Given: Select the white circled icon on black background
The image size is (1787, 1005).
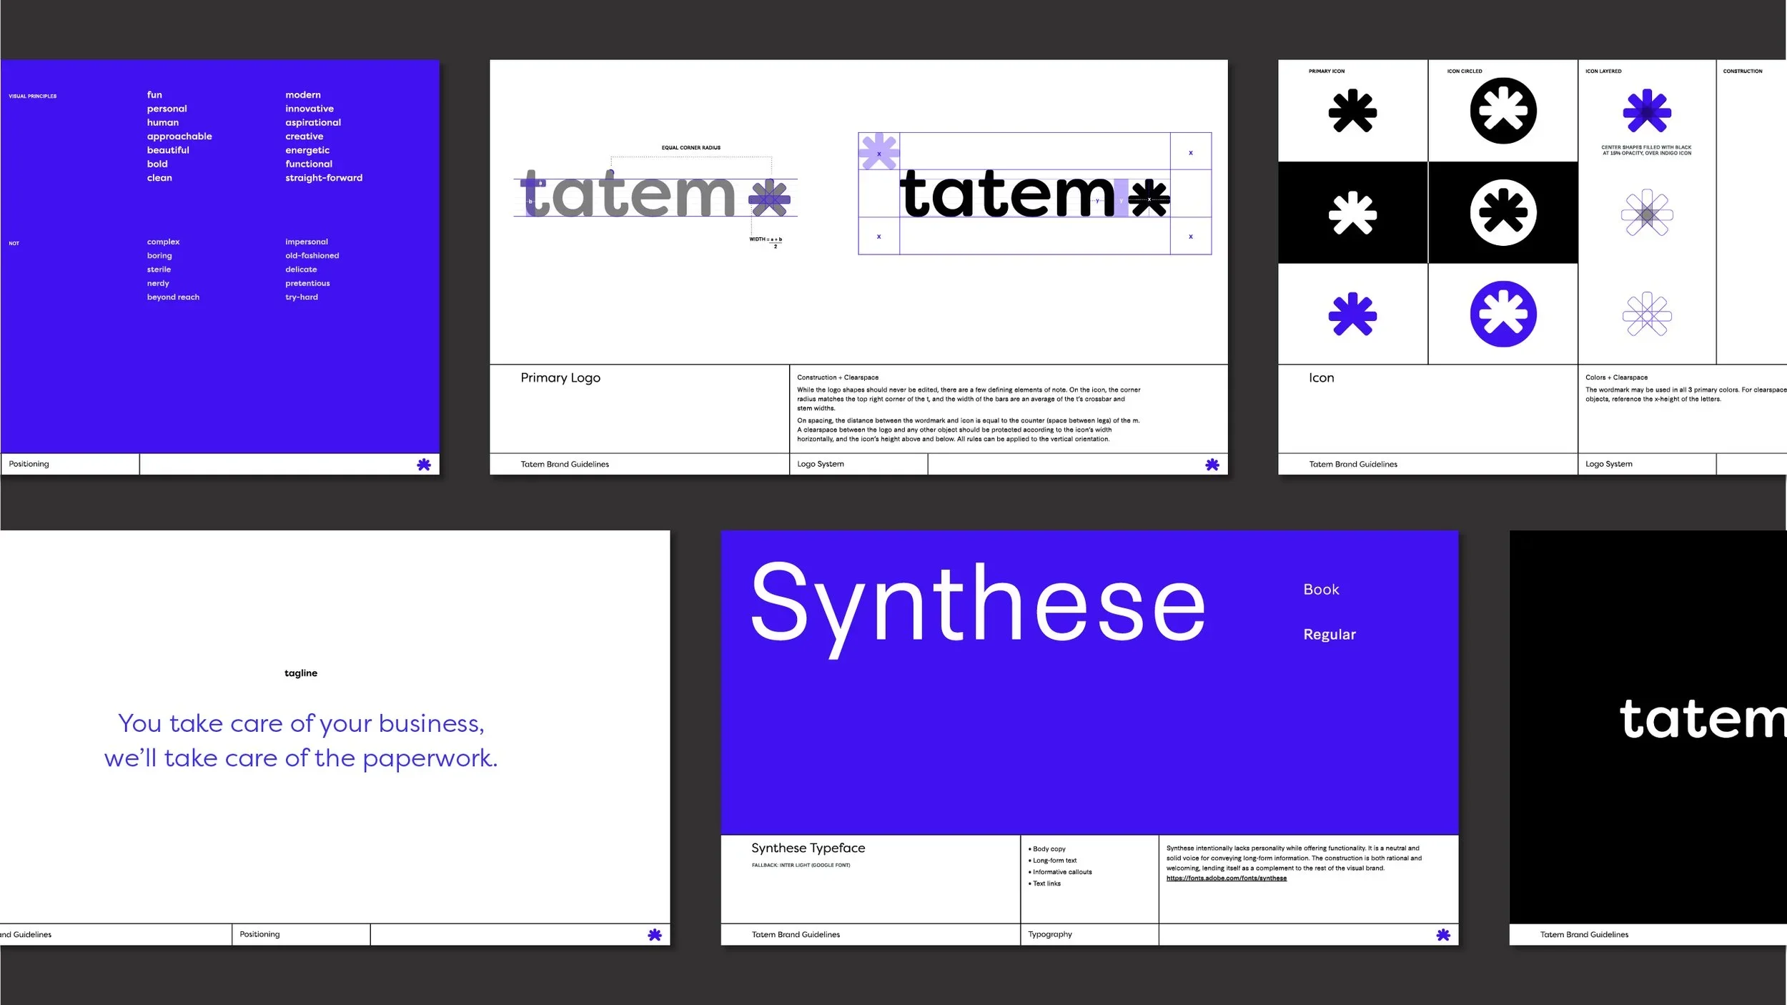Looking at the screenshot, I should [1503, 213].
